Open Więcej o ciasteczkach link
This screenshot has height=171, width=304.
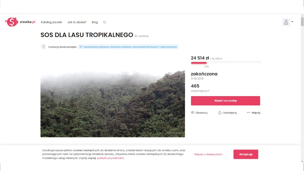coord(208,154)
